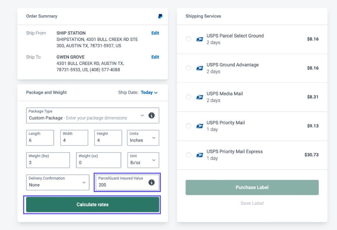Click the ParcelGuard Insured Value info icon

click(152, 182)
